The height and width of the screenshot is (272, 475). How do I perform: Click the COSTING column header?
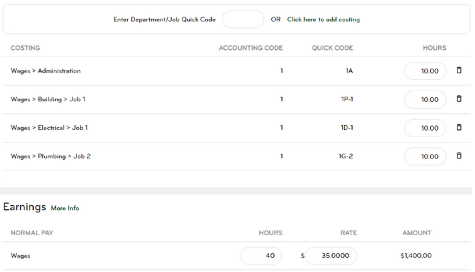click(25, 48)
